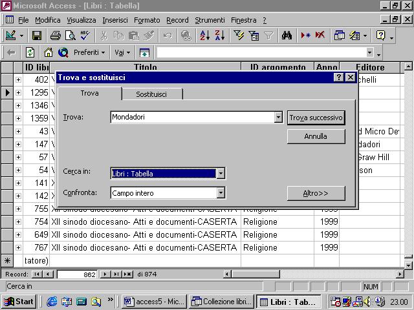Open the File menu

23,20
